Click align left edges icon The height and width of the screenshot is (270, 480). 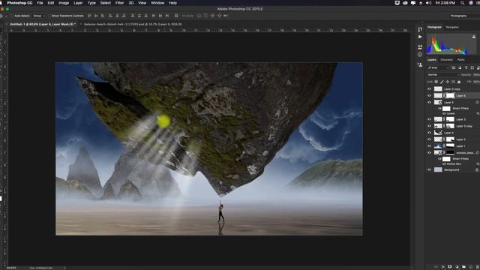110,16
